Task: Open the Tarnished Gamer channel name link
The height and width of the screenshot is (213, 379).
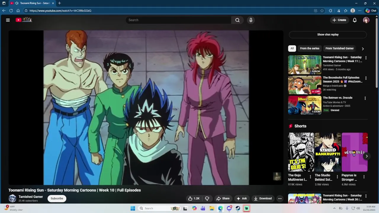Action: pos(31,197)
